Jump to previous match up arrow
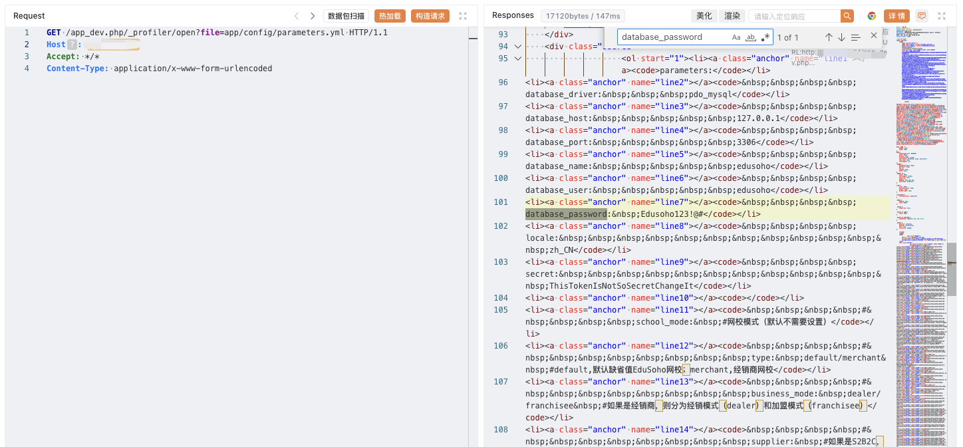The height and width of the screenshot is (447, 963). tap(829, 37)
